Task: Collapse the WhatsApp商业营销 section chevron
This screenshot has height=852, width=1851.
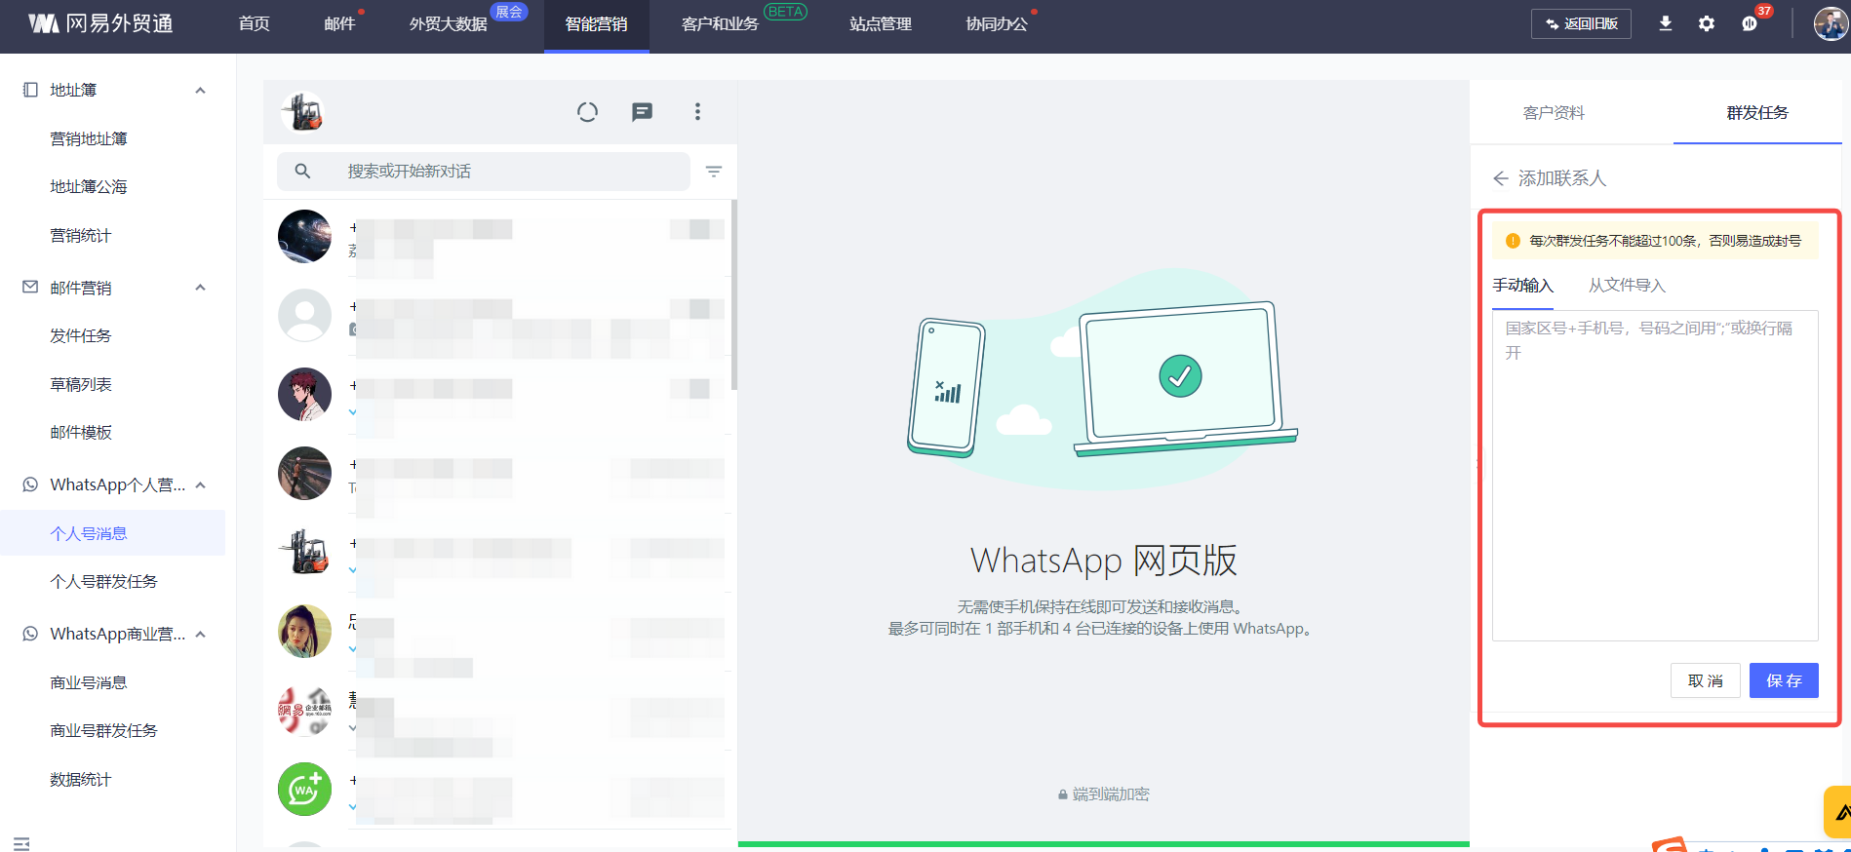Action: [200, 635]
